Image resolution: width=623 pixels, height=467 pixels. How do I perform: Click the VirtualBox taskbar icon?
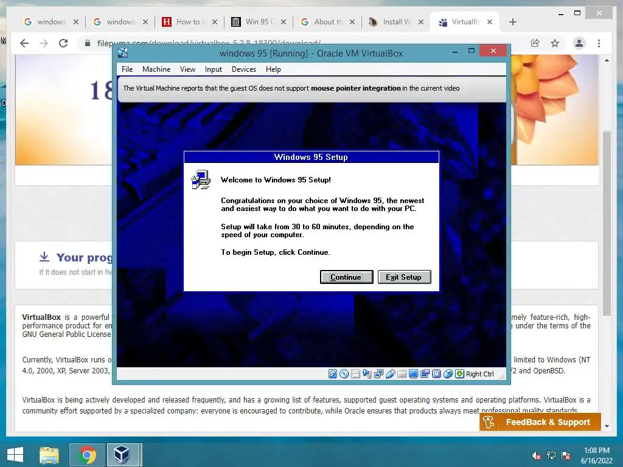(x=123, y=455)
